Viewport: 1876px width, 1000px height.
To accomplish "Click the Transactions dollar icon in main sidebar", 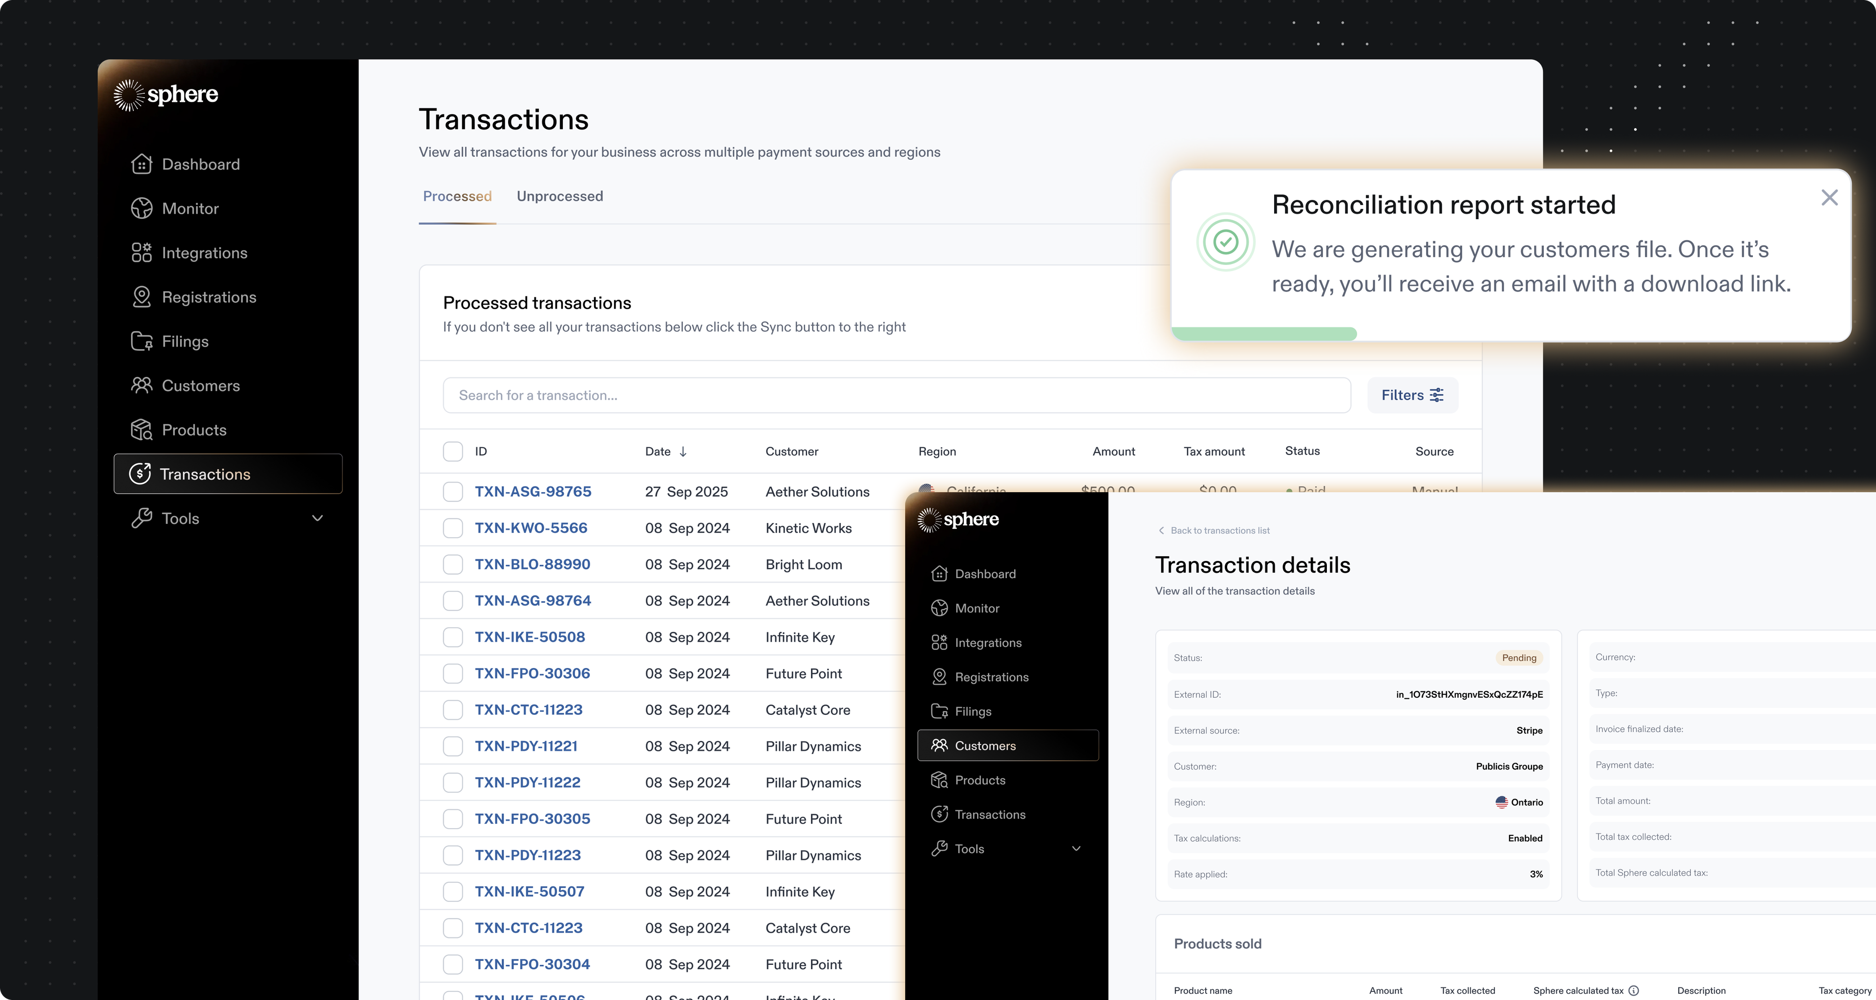I will [x=140, y=474].
